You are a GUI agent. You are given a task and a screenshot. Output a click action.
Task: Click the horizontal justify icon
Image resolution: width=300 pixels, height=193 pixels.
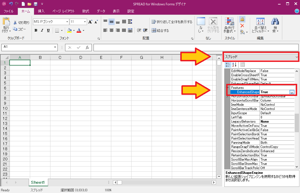(124, 30)
